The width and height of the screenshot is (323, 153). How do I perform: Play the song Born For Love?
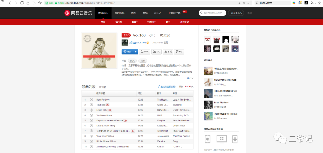tap(92, 100)
